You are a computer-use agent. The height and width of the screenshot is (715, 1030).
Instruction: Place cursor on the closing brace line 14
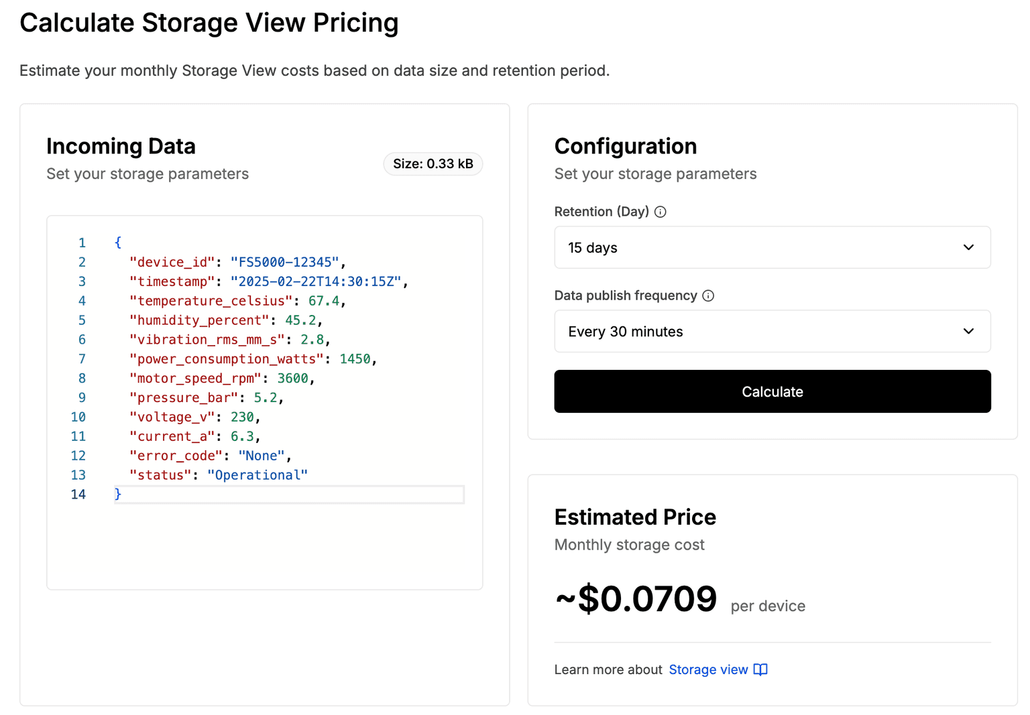289,495
